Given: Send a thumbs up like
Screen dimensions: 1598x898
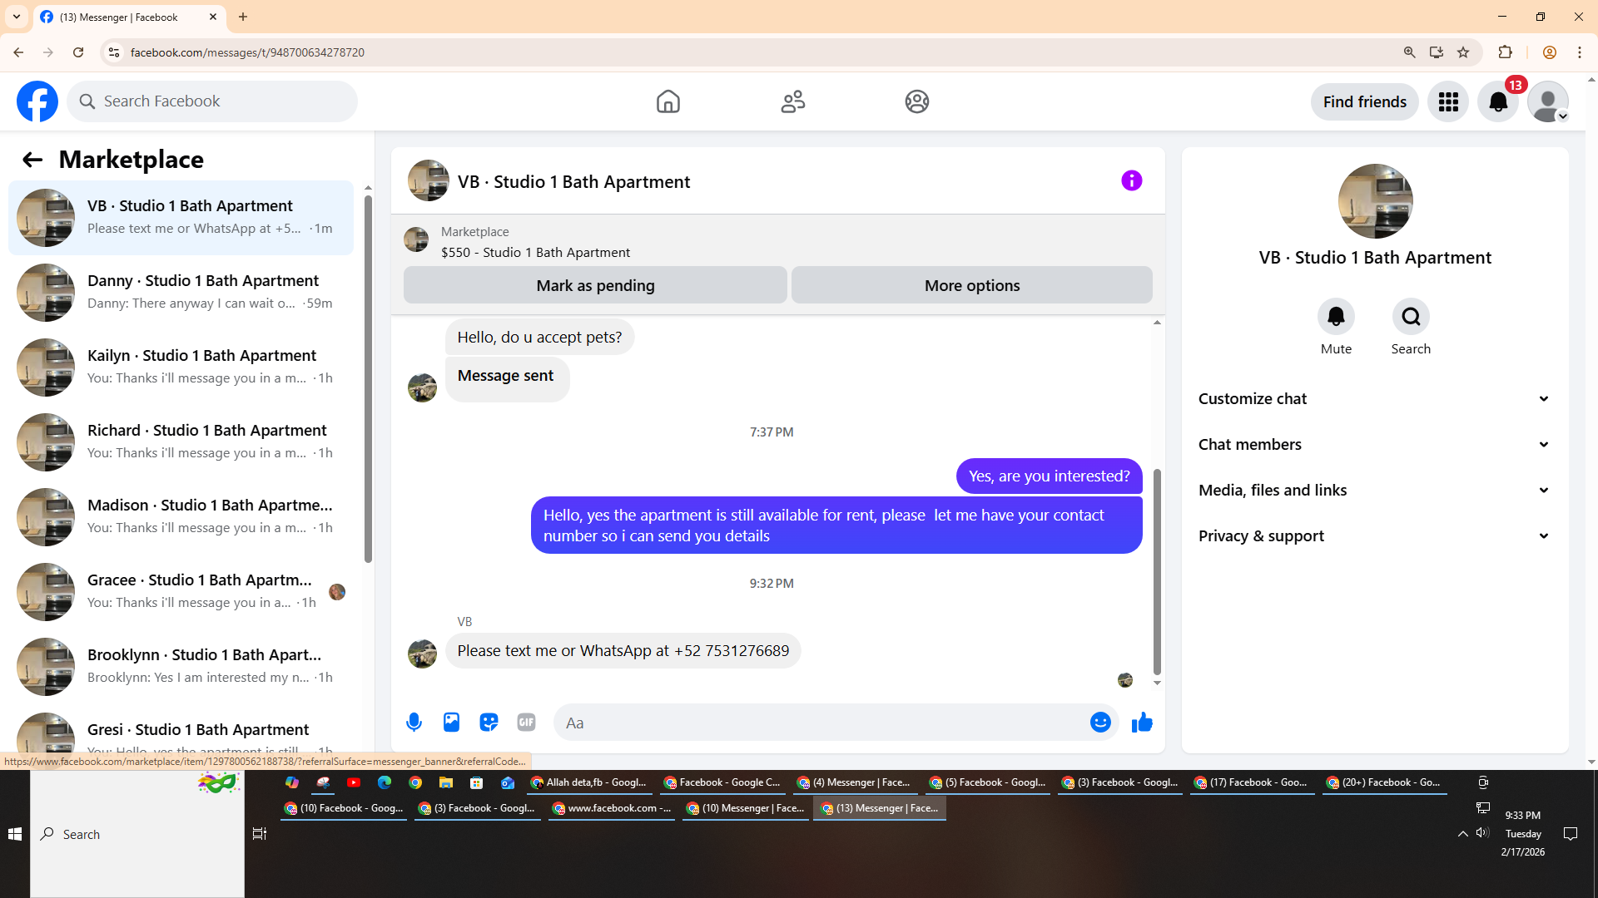Looking at the screenshot, I should [x=1142, y=723].
